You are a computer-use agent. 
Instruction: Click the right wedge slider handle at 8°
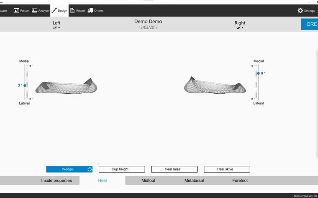tap(259, 73)
